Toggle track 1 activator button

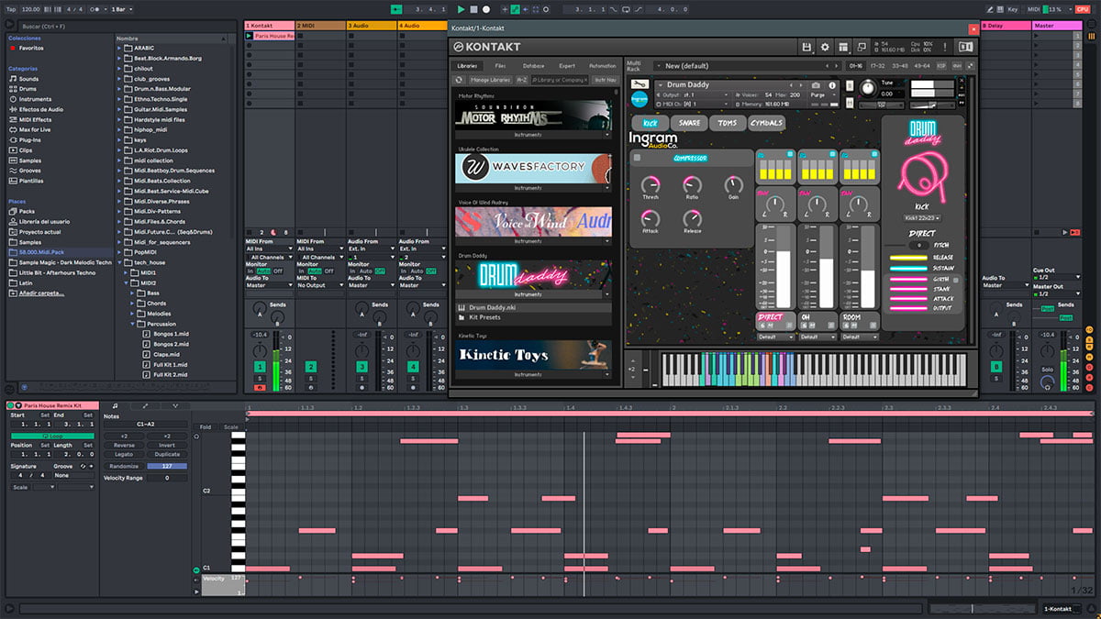[260, 367]
